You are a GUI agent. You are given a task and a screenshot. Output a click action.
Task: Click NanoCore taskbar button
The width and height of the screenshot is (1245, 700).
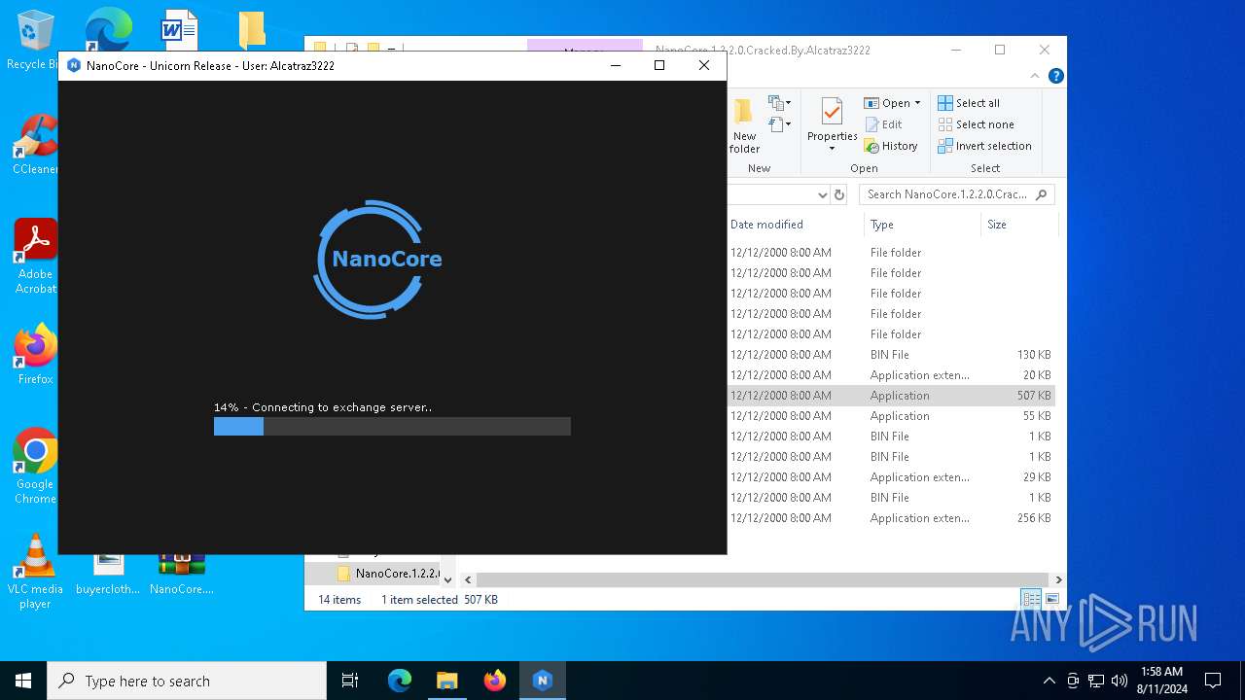pos(543,681)
